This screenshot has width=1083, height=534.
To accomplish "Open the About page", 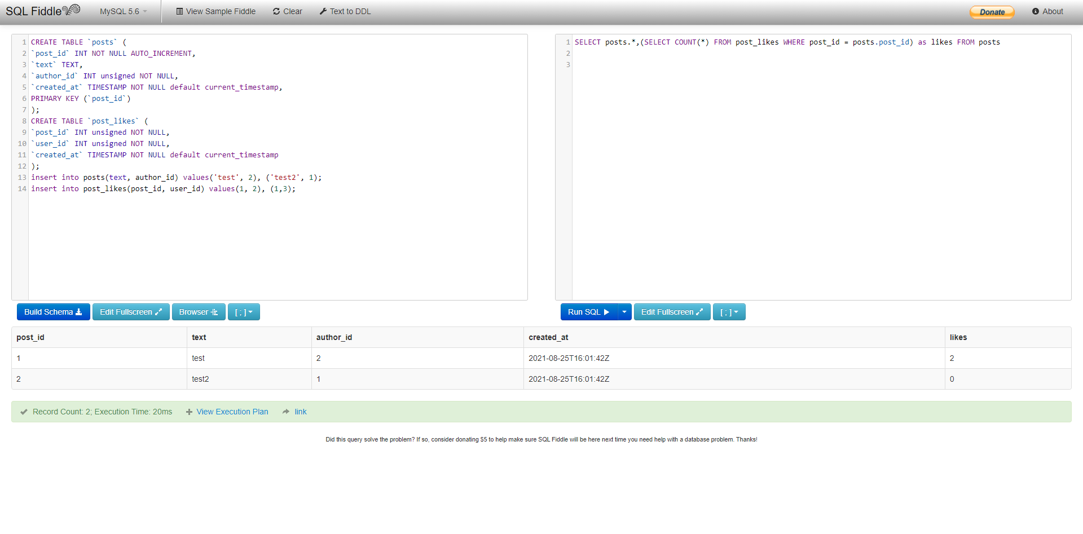I will tap(1047, 11).
